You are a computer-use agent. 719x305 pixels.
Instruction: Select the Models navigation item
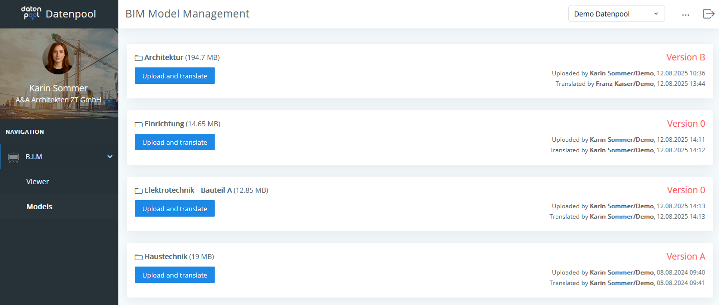(x=39, y=207)
